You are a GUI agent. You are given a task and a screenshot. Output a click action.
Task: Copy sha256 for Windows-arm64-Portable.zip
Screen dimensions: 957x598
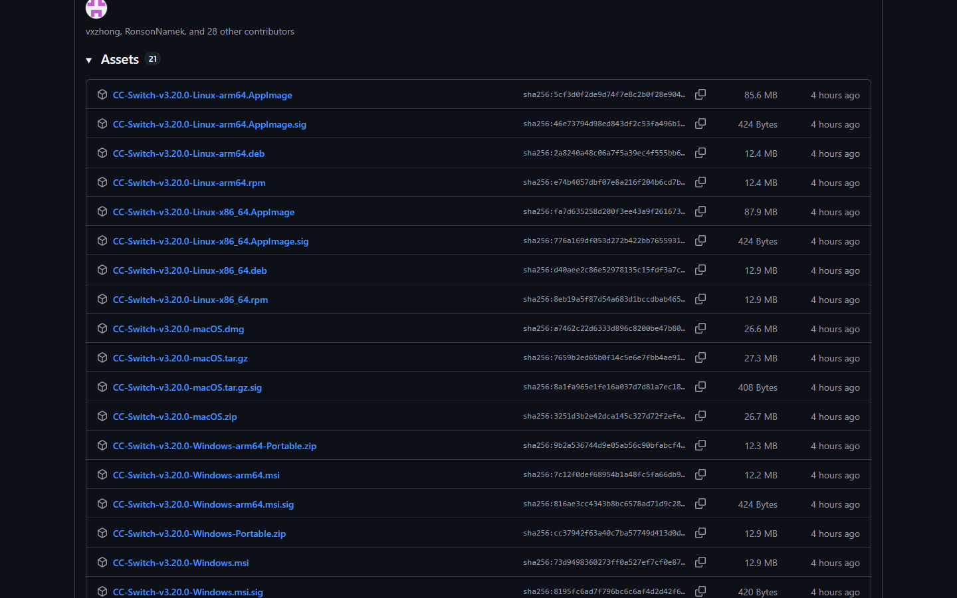click(x=700, y=445)
